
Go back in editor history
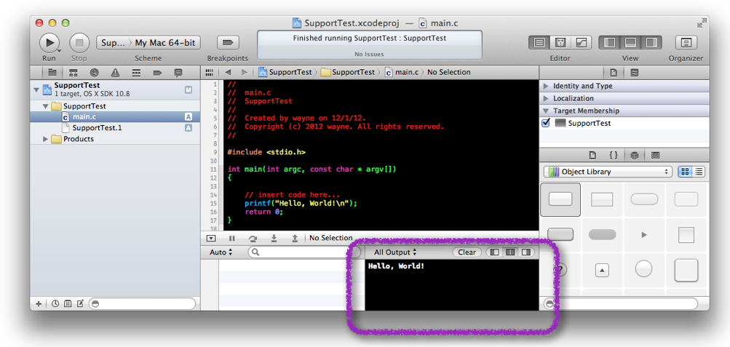click(x=228, y=72)
